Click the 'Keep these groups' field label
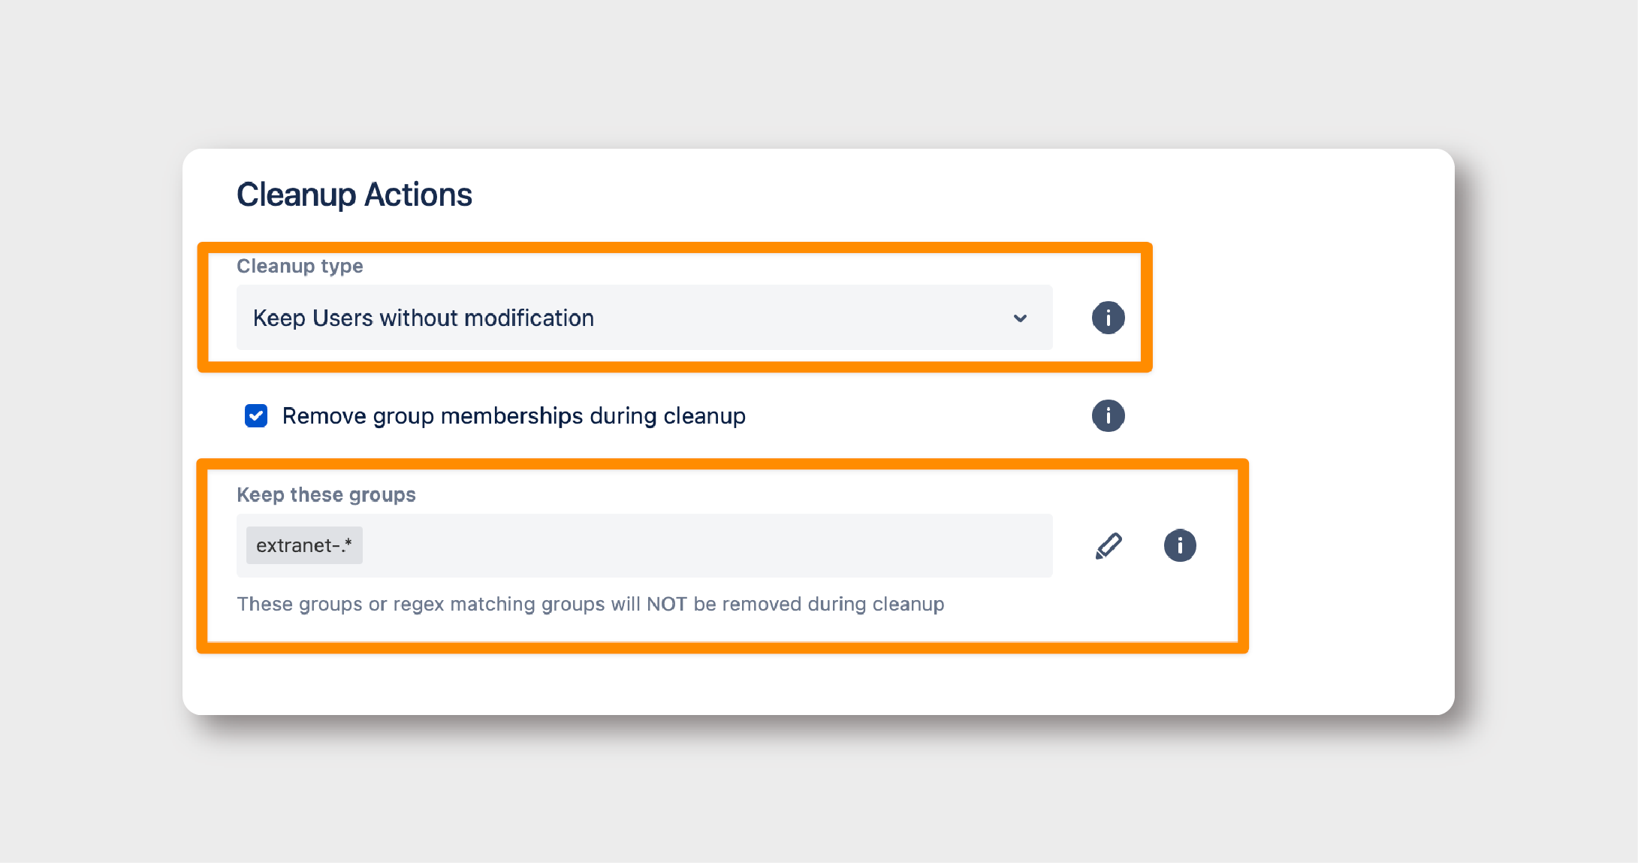This screenshot has width=1638, height=863. 326,495
